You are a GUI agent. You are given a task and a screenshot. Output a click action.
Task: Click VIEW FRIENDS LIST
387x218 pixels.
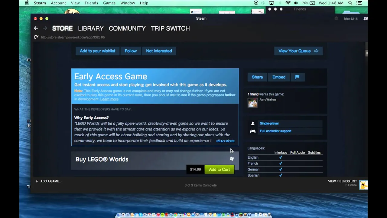[x=343, y=181]
